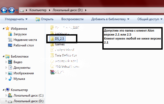164x104 pixels.
Task: Open recent locations dropdown next to Forward
Action: tap(17, 10)
